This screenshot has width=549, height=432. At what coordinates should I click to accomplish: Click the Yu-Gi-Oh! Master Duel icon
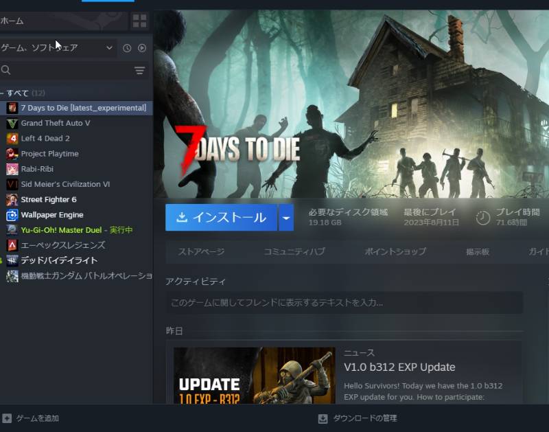(x=12, y=230)
